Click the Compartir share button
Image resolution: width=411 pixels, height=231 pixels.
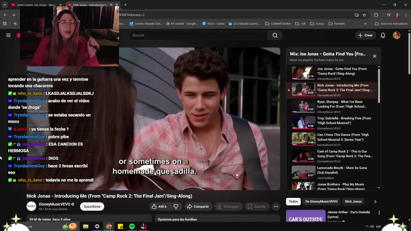[x=198, y=207]
